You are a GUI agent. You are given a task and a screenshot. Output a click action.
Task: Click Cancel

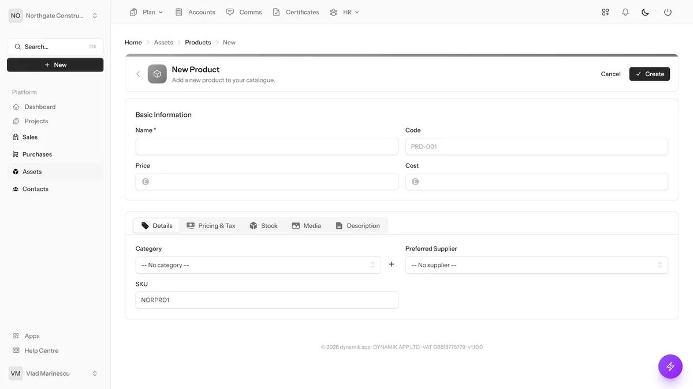pyautogui.click(x=610, y=74)
